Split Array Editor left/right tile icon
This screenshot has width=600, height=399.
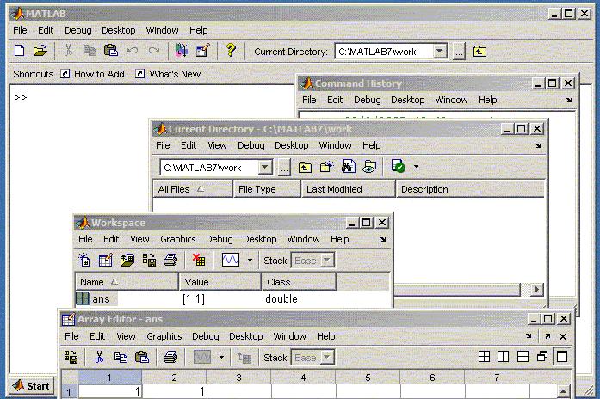click(x=503, y=357)
